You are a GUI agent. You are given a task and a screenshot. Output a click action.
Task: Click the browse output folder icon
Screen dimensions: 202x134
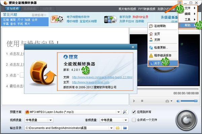point(117,128)
